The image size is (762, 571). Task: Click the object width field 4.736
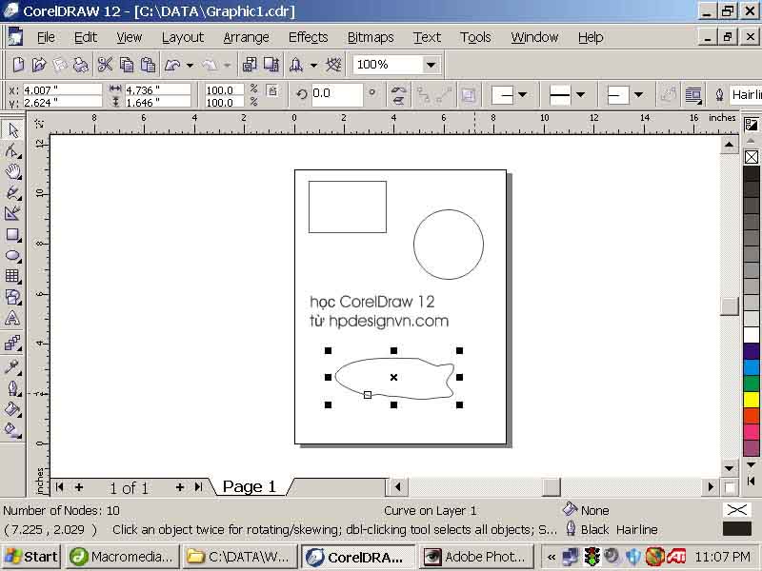point(158,89)
